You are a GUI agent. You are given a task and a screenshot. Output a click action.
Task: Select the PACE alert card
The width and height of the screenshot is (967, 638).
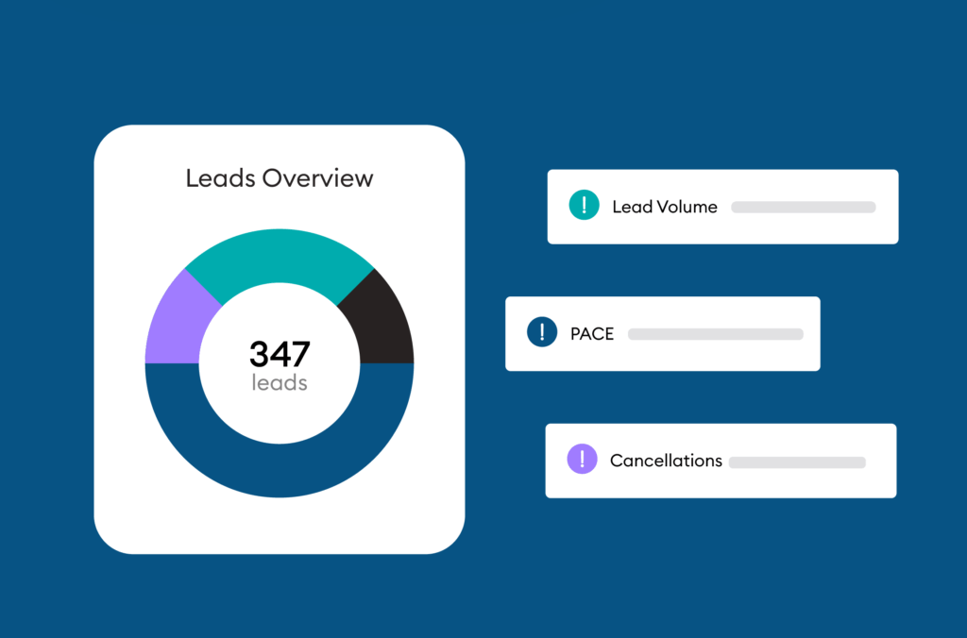click(x=662, y=357)
